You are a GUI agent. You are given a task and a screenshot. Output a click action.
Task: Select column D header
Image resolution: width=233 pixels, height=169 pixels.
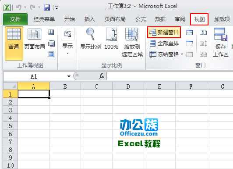pyautogui.click(x=128, y=86)
